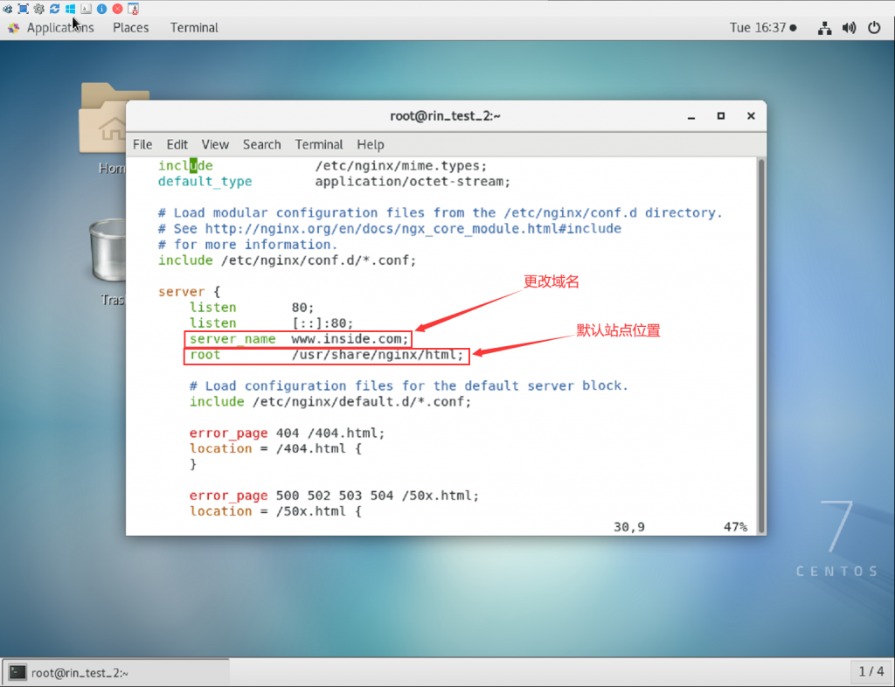895x687 pixels.
Task: Click the blue refresh arrows icon
Action: 54,9
